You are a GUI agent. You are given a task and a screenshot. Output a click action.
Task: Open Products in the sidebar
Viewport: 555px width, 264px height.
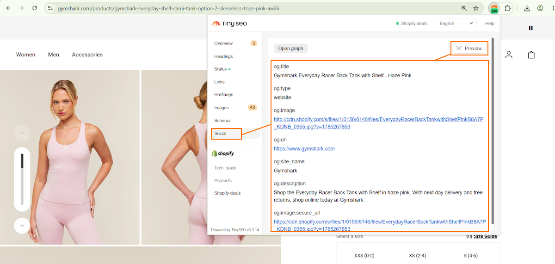[223, 180]
